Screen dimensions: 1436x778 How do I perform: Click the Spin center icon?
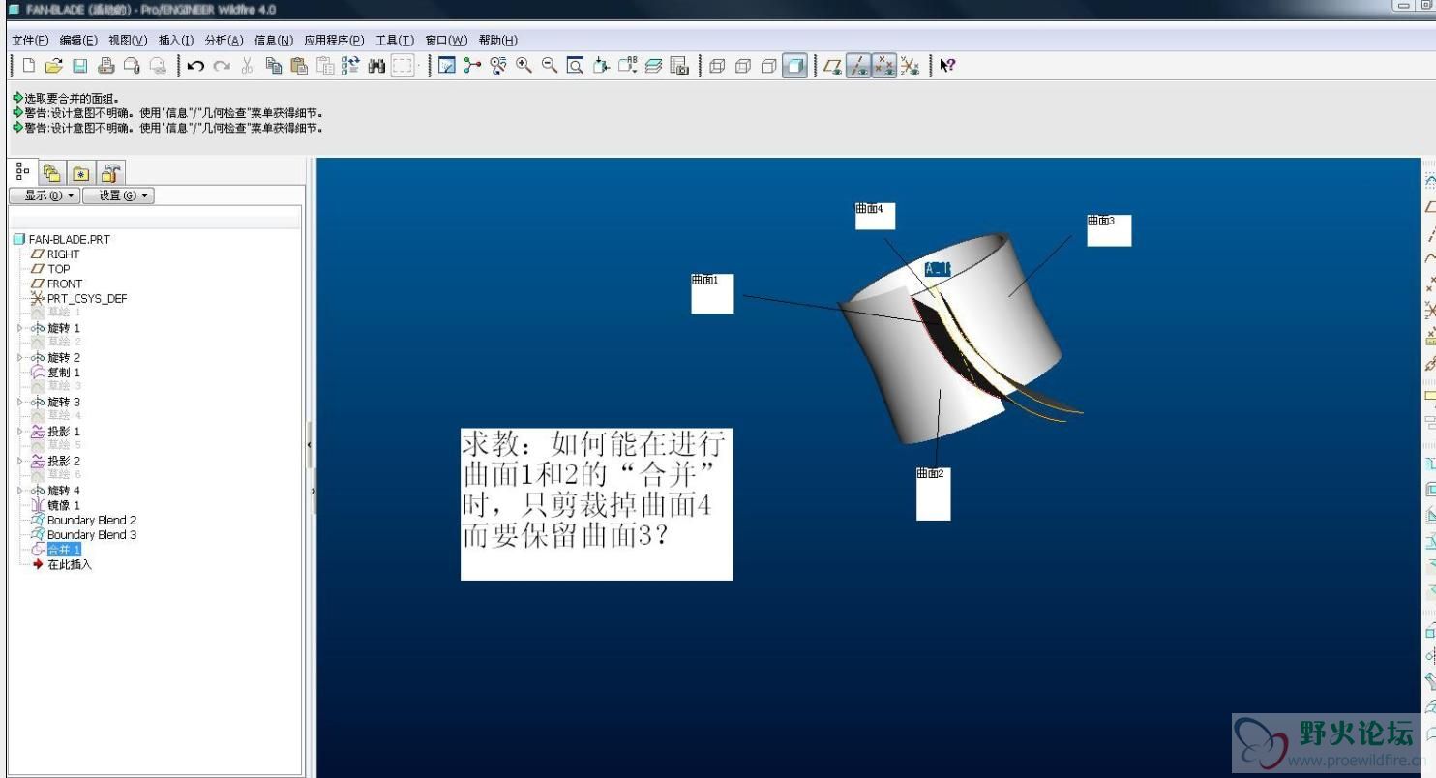tap(472, 66)
